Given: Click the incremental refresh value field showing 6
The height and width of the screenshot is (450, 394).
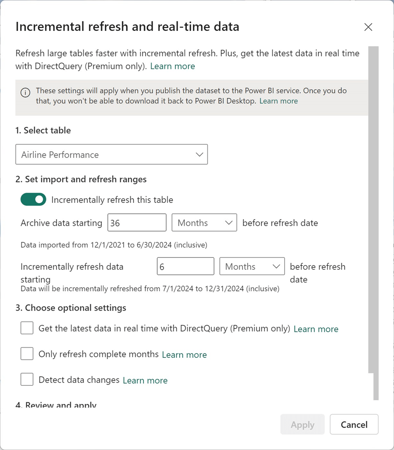Looking at the screenshot, I should tap(186, 266).
